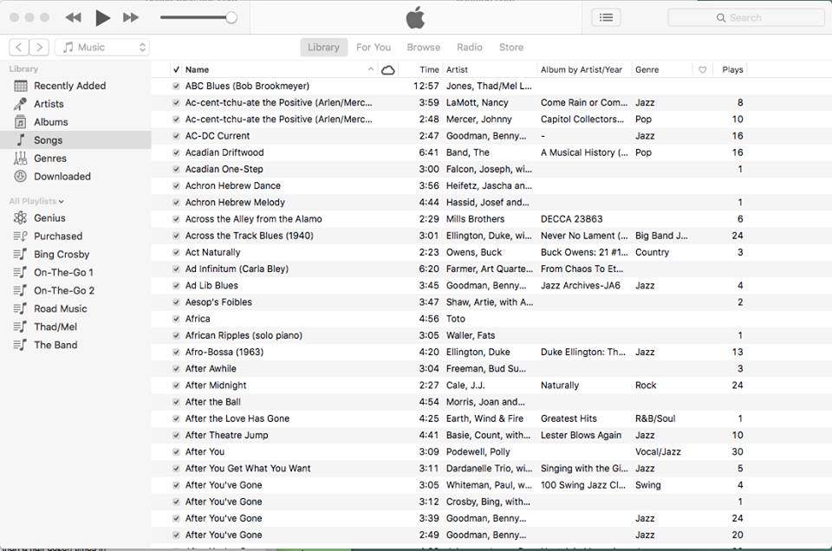Select Albums icon in sidebar
Viewport: 832px width, 551px height.
20,122
